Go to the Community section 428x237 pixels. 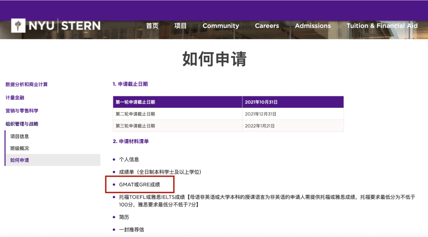pos(221,26)
